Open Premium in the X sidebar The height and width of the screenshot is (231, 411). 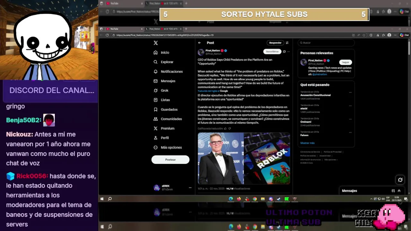pos(164,128)
